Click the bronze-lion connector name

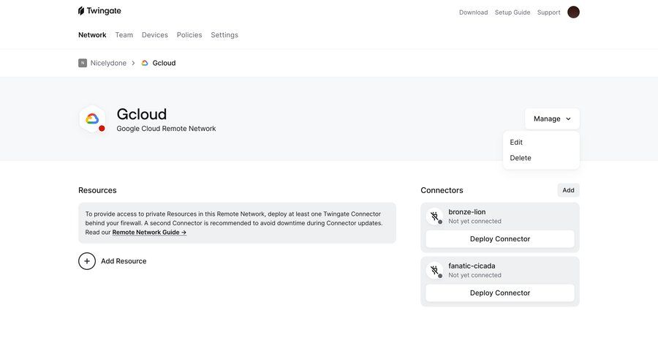[x=467, y=212]
